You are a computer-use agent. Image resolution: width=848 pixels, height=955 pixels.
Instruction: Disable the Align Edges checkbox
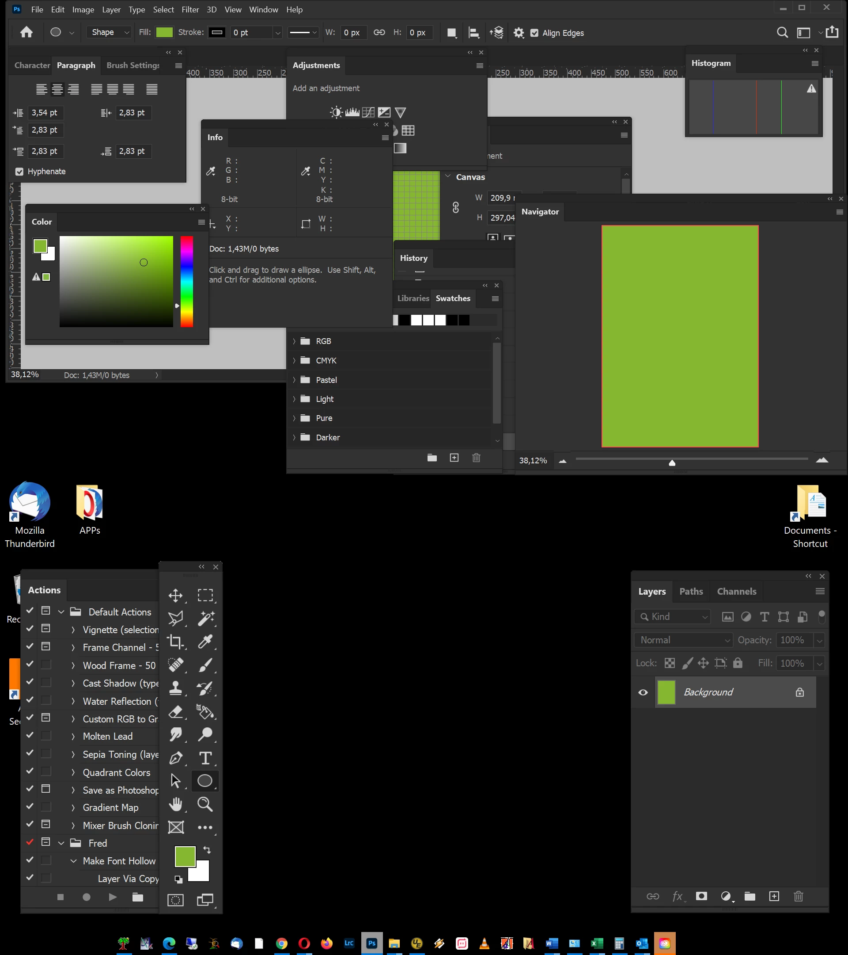534,33
